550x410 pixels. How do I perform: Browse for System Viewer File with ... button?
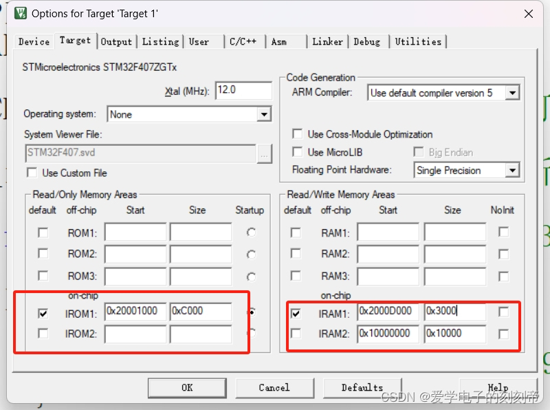coord(264,154)
